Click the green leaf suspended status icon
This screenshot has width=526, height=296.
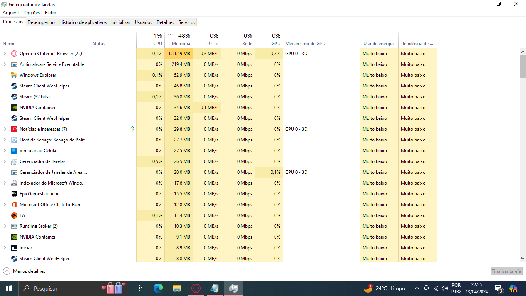point(132,129)
